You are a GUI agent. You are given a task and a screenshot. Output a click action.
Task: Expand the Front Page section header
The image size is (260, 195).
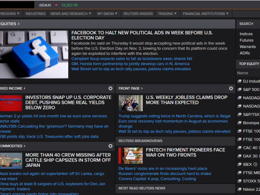coord(131,88)
